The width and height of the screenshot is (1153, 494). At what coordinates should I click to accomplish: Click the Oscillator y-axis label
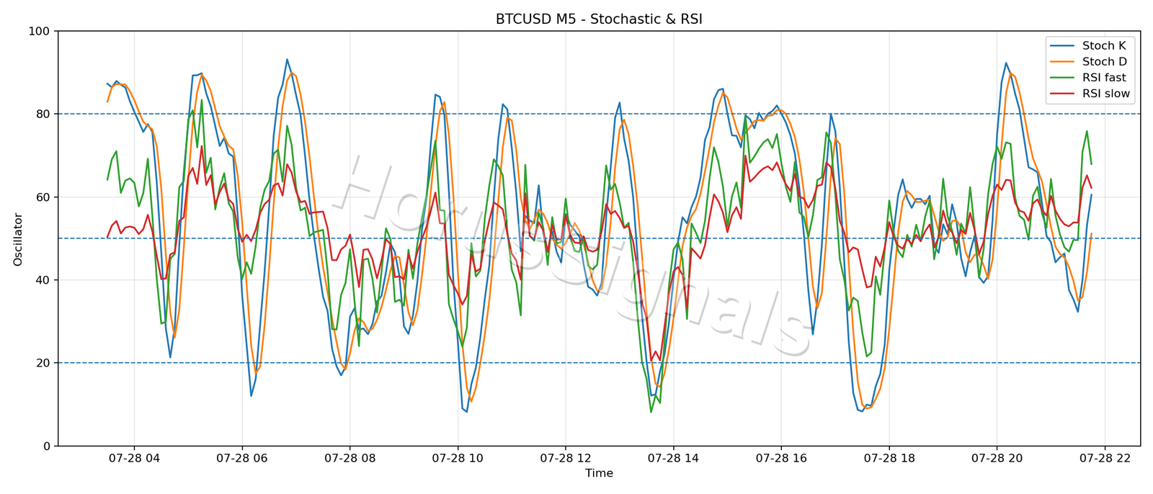click(18, 239)
